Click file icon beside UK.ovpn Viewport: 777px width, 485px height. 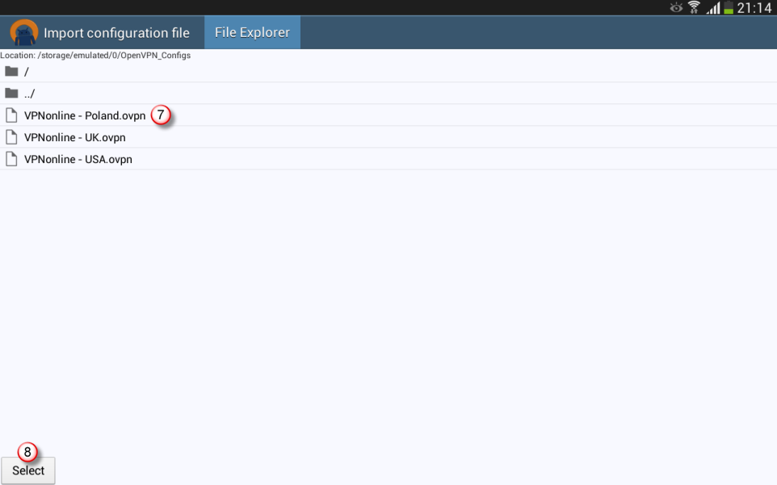[x=10, y=137]
